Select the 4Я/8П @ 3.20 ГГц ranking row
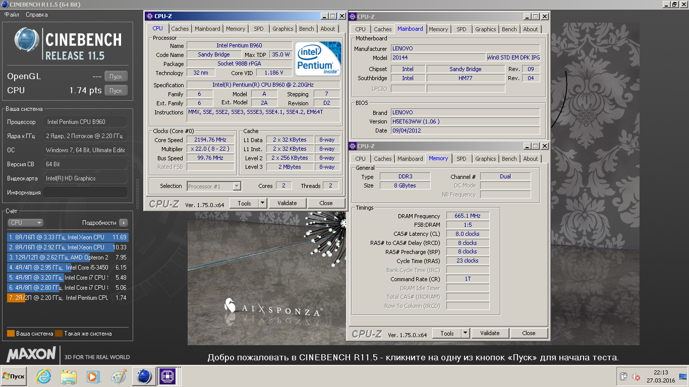The height and width of the screenshot is (387, 689). click(68, 278)
